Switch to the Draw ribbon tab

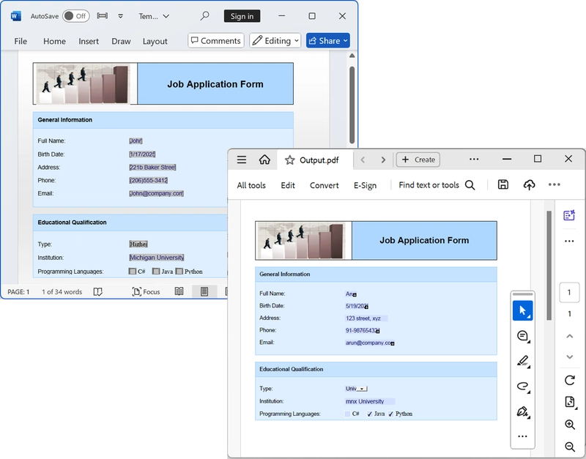[121, 41]
